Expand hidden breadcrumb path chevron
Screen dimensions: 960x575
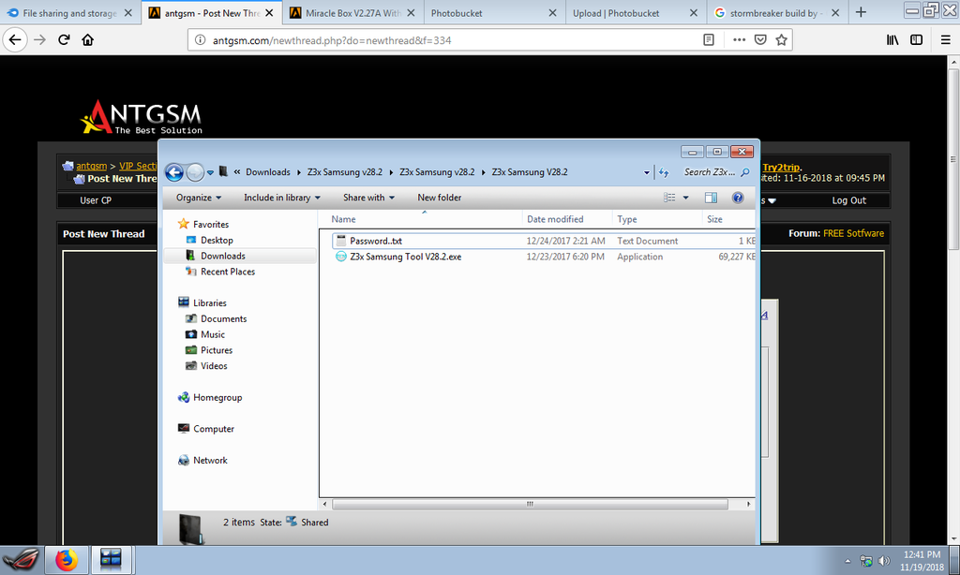click(237, 172)
